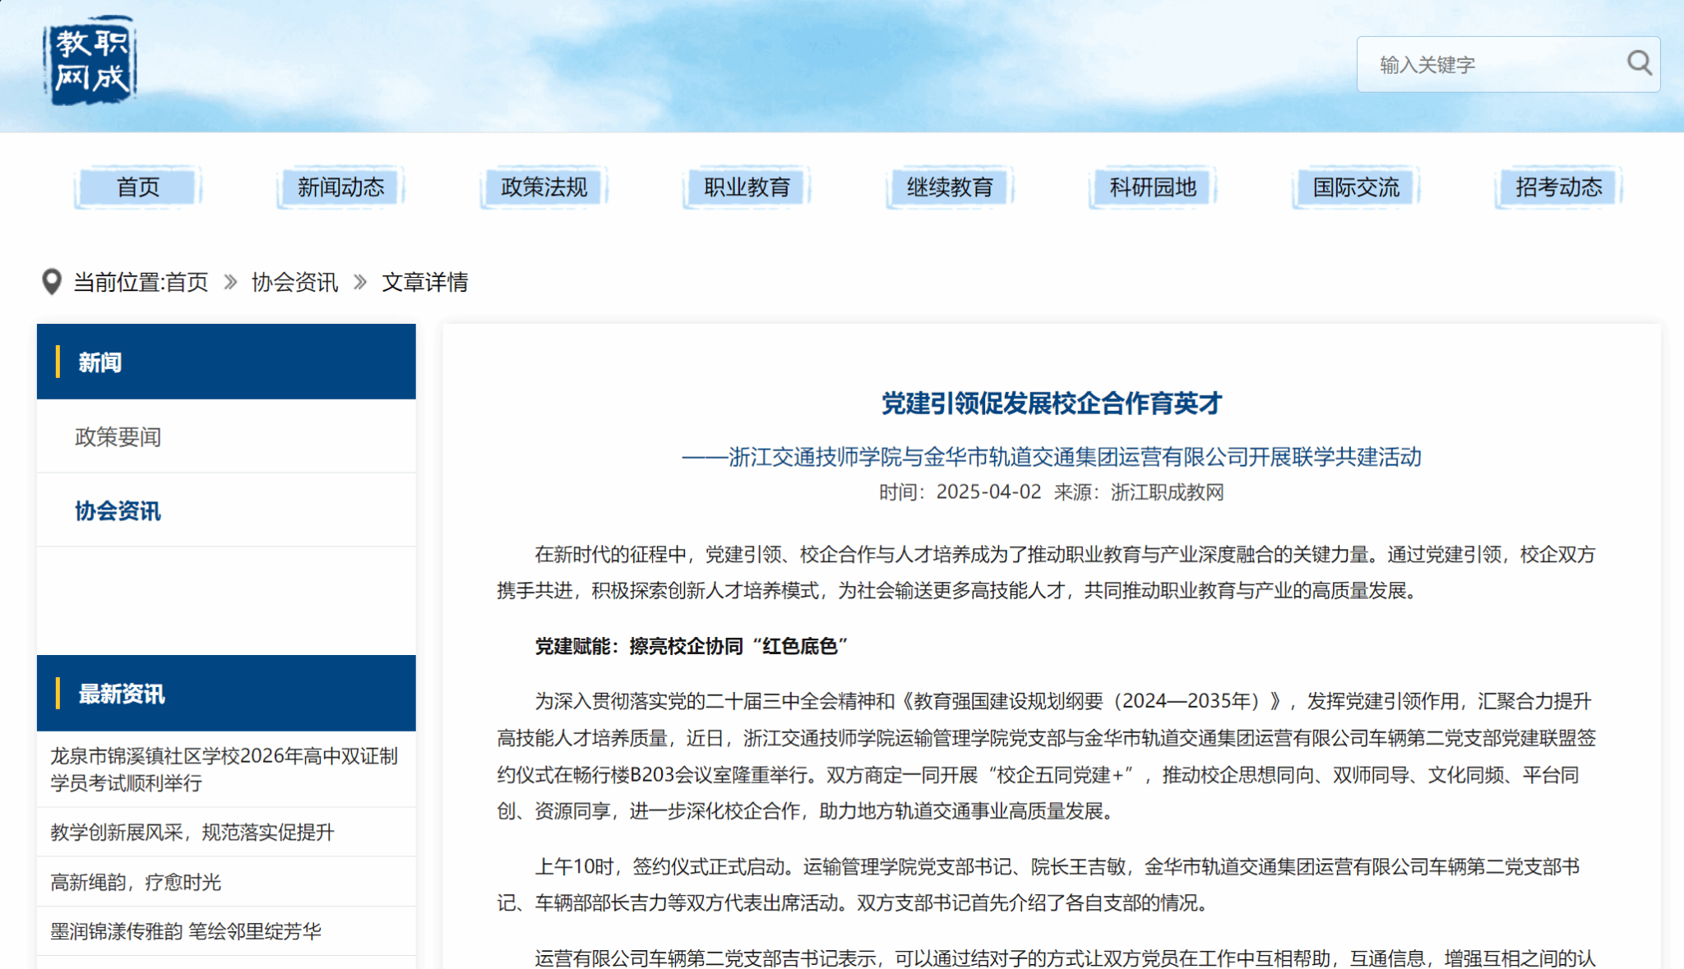Open the 首页 navigation menu
Screen dimensions: 1684x969
coord(138,187)
